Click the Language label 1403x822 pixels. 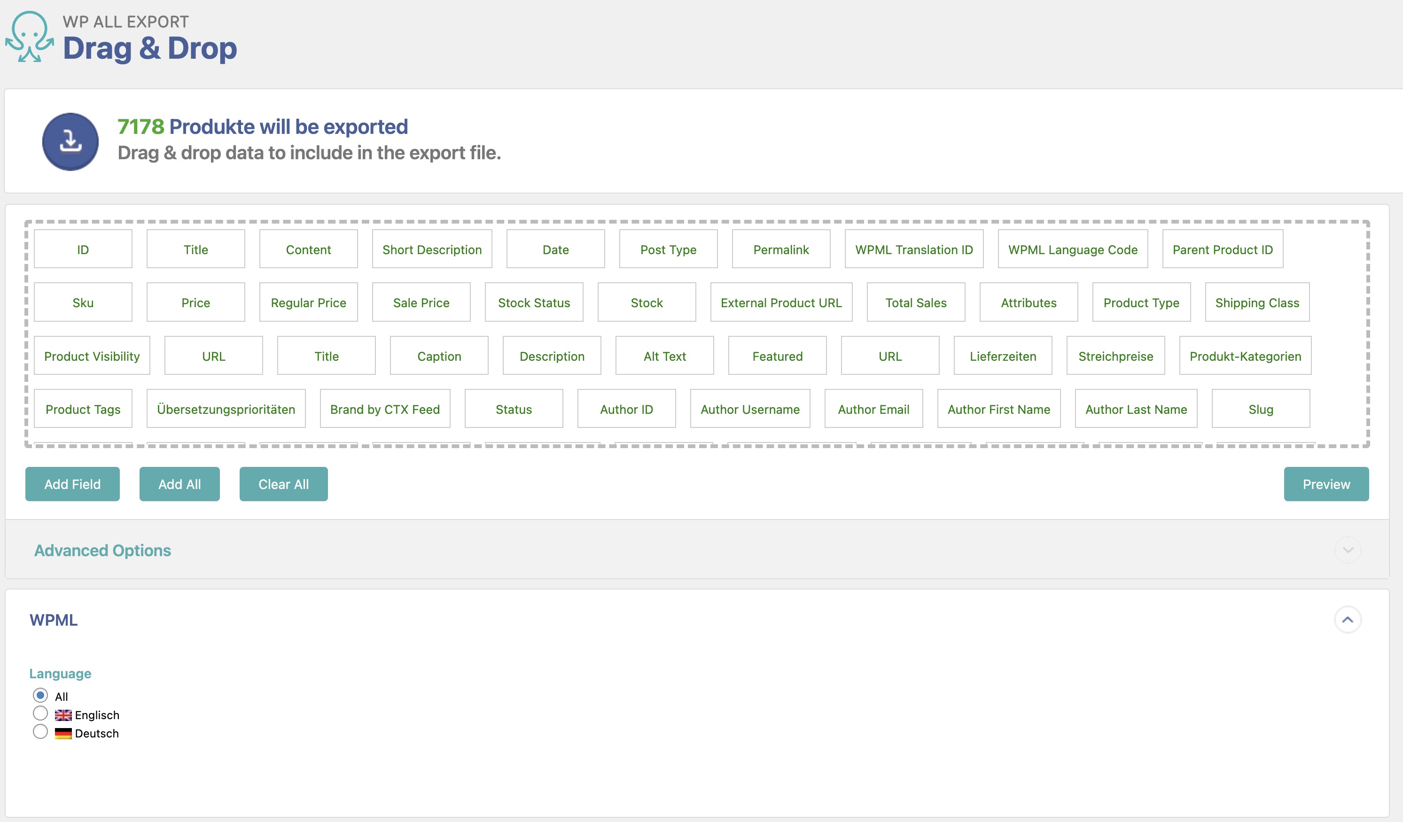point(60,674)
